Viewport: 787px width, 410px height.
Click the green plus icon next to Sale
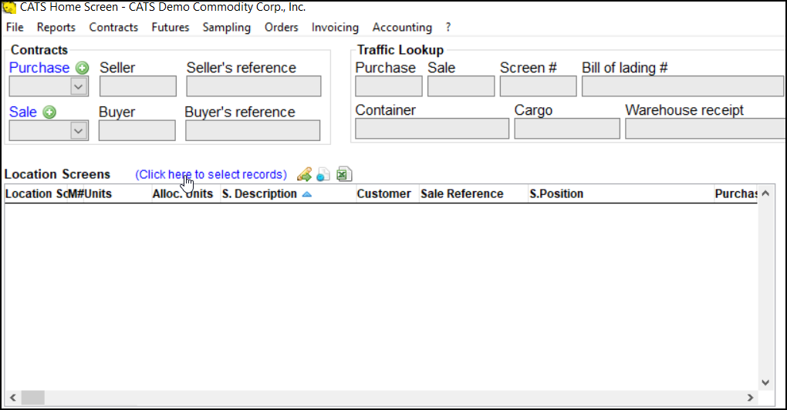(49, 113)
